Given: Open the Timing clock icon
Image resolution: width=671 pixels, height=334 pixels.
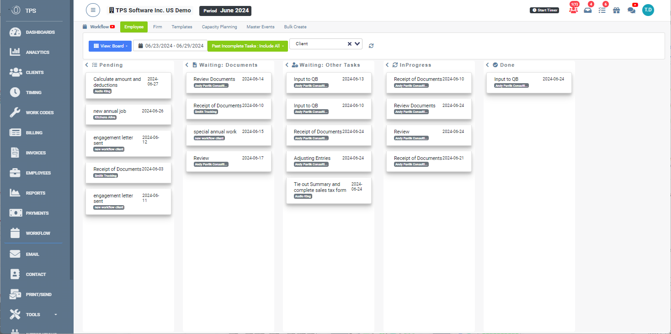Looking at the screenshot, I should (15, 92).
